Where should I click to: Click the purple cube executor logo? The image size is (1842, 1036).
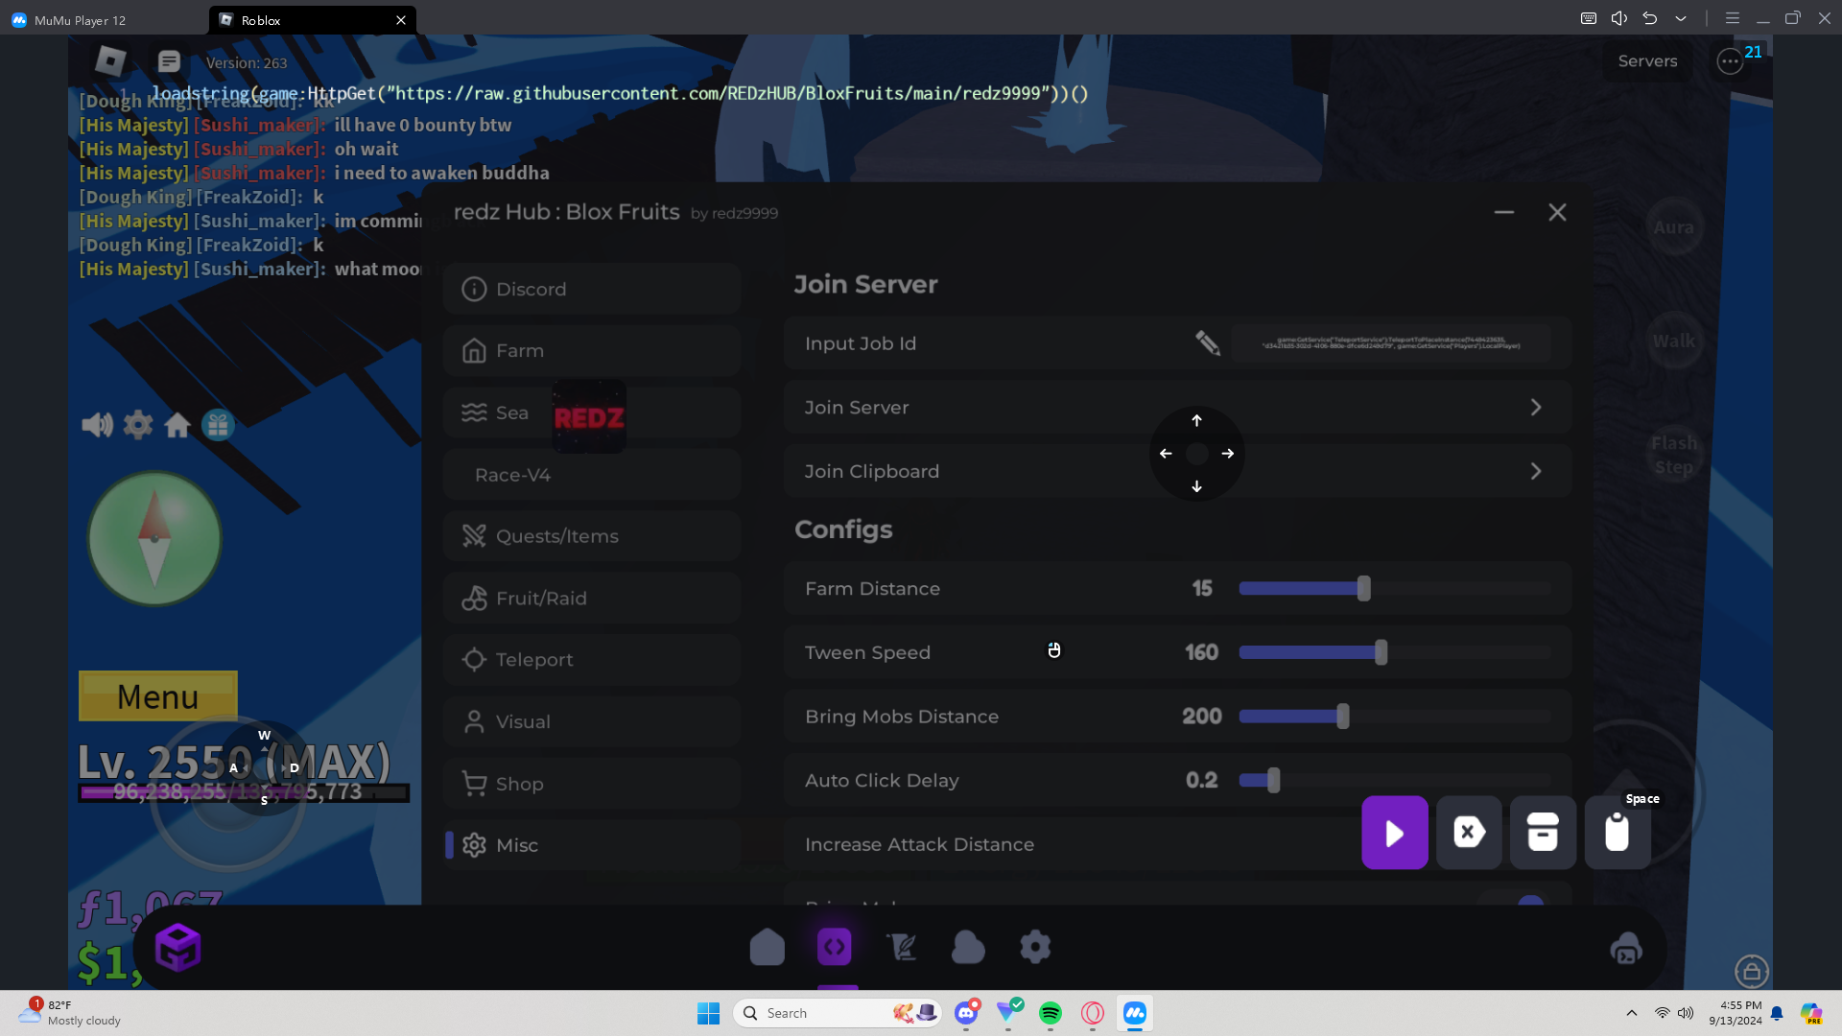177,948
